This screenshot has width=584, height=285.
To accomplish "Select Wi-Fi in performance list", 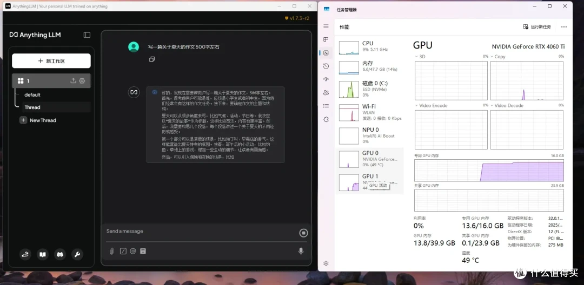I will (x=370, y=112).
